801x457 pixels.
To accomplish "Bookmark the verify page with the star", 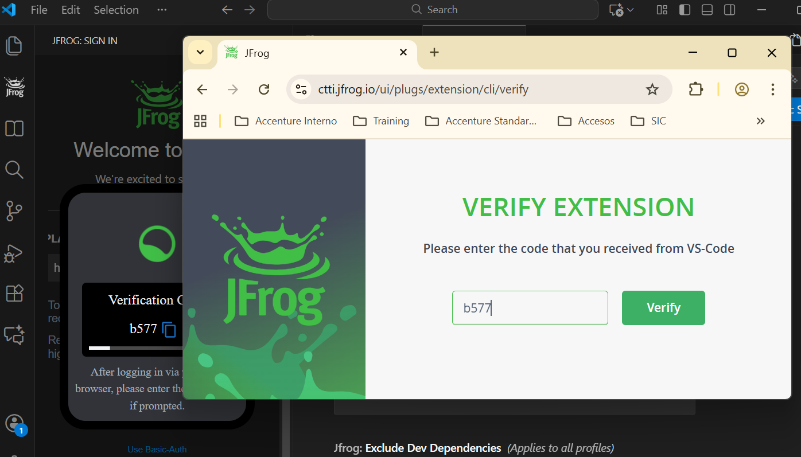I will point(652,89).
